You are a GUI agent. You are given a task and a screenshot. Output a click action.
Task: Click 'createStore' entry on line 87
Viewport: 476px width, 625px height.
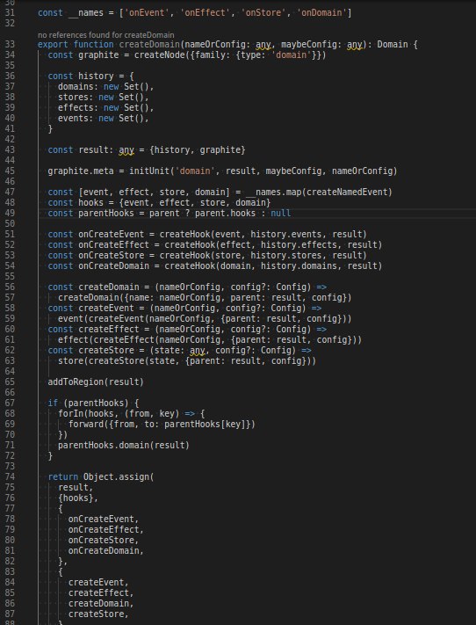(x=96, y=614)
